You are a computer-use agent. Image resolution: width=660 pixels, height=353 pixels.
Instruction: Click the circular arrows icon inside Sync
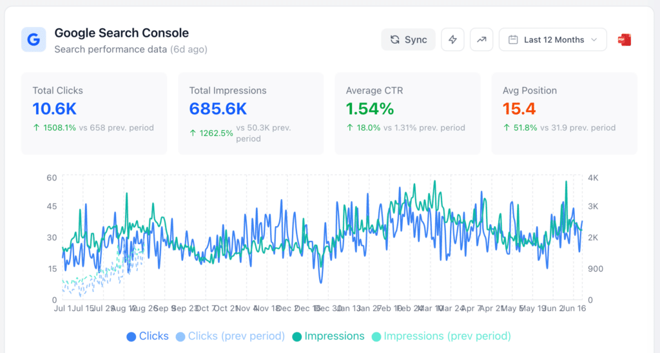[x=395, y=39]
